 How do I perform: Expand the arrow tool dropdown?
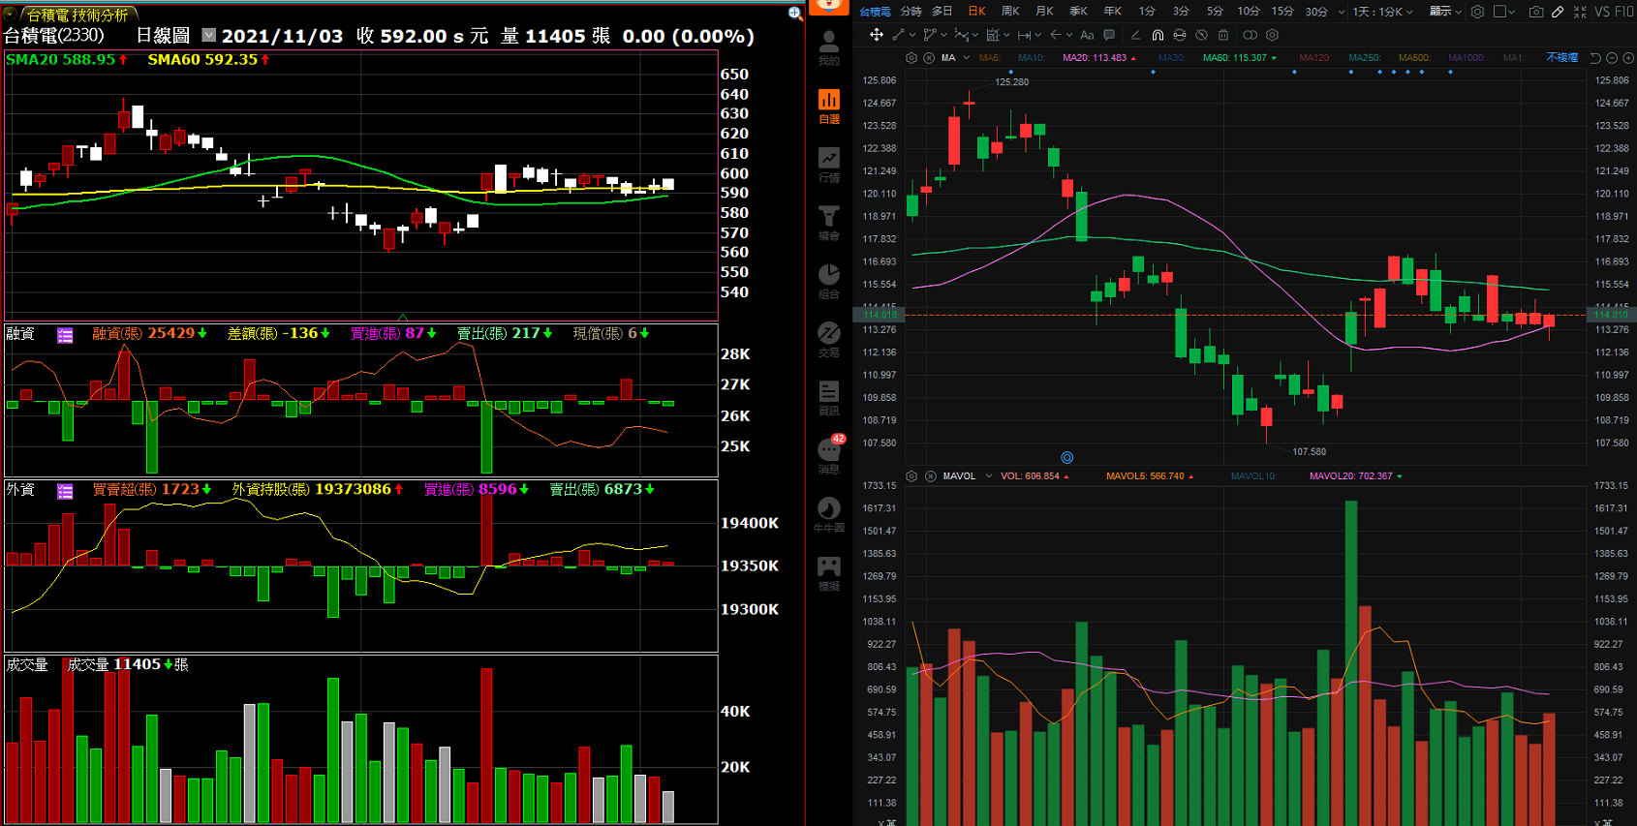tap(1069, 35)
